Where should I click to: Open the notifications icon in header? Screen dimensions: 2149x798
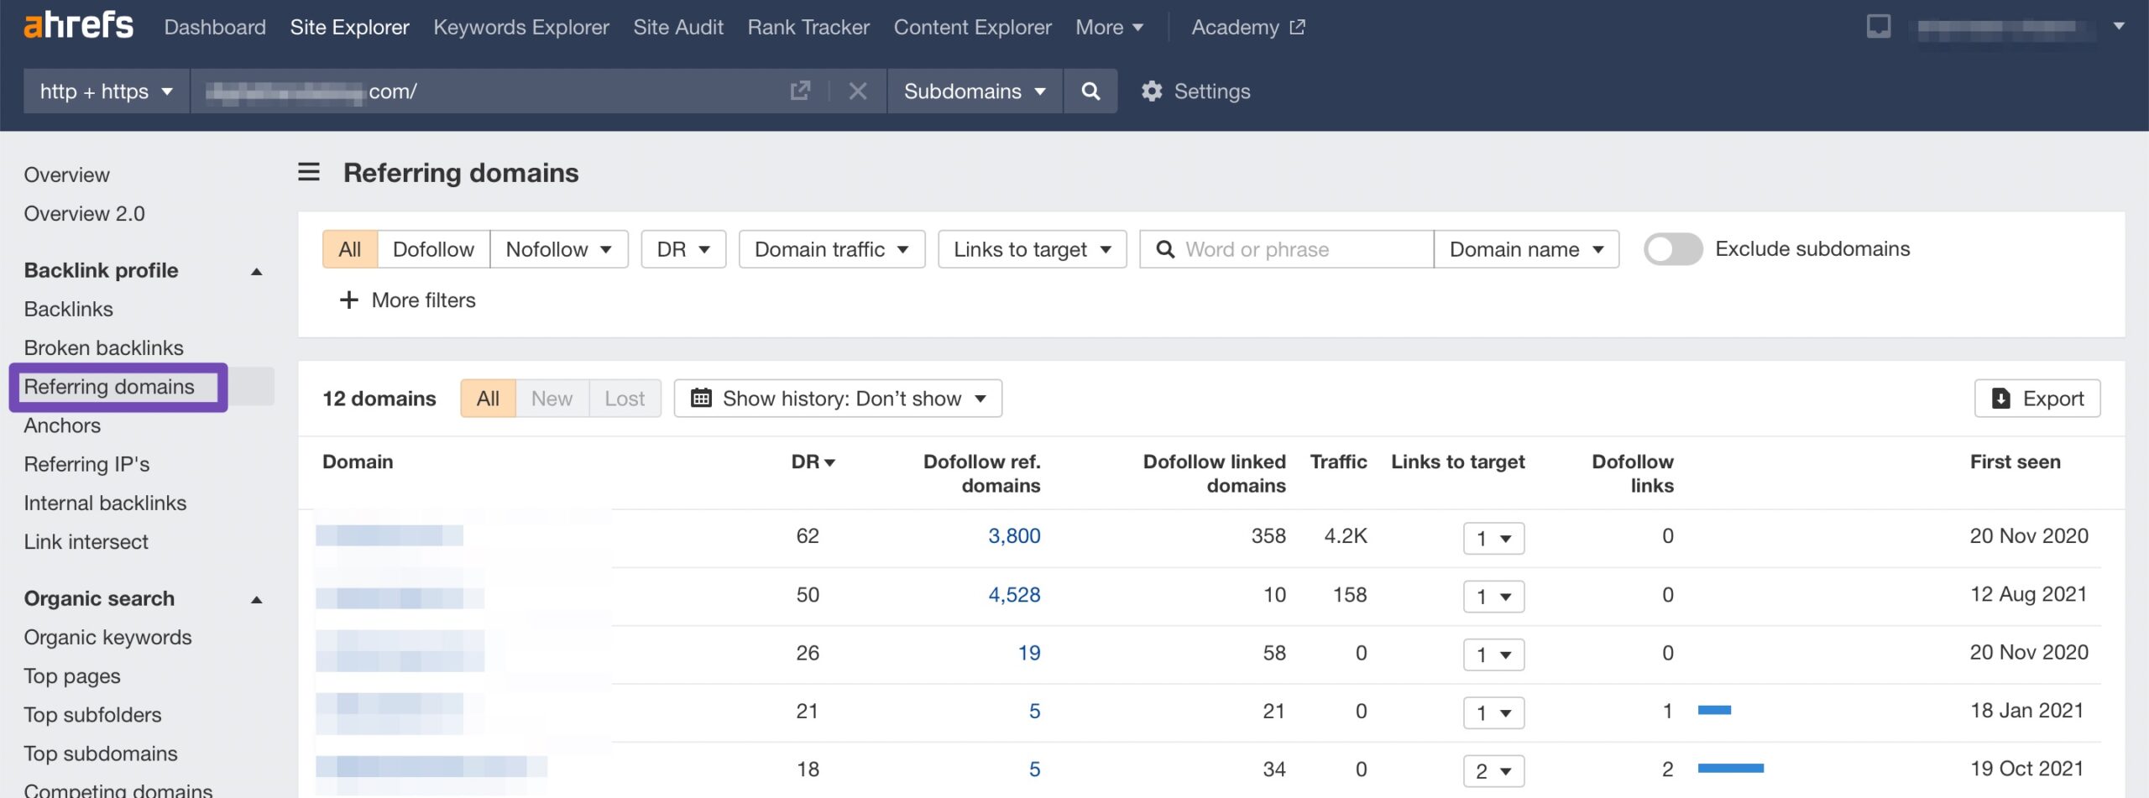[x=1878, y=27]
